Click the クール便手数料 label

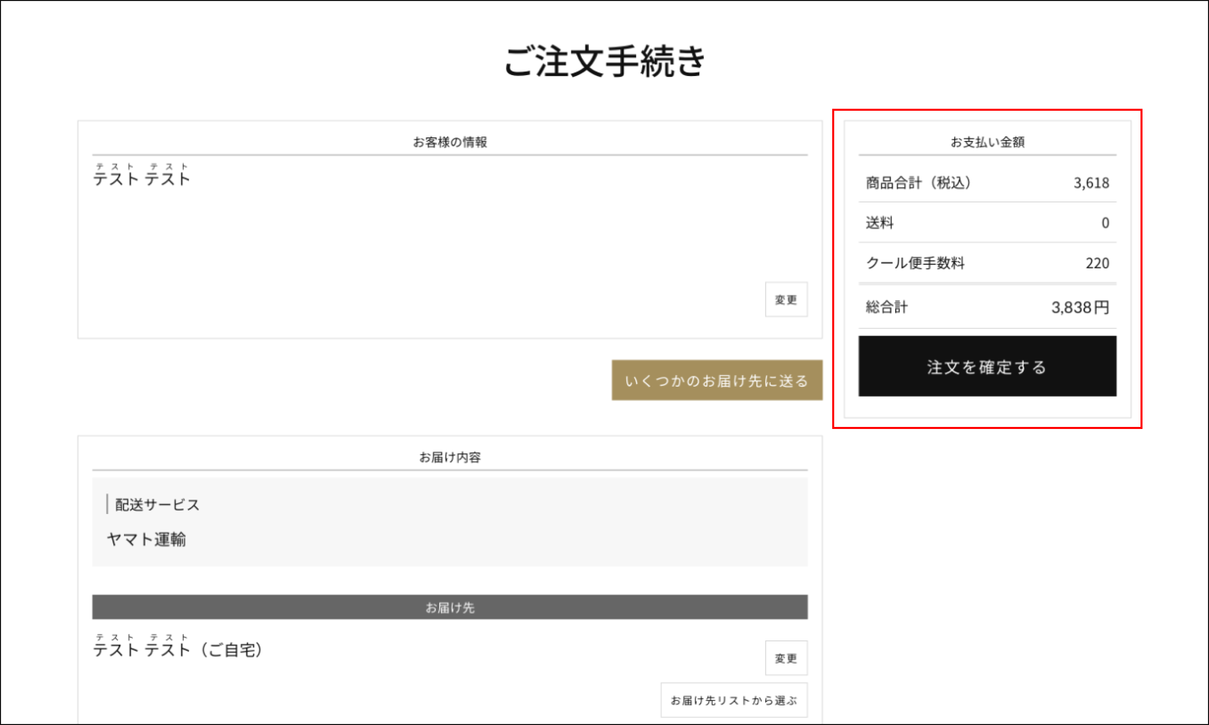point(915,263)
